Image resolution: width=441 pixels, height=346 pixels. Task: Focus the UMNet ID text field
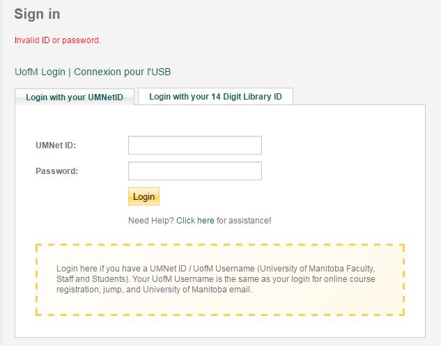click(195, 146)
